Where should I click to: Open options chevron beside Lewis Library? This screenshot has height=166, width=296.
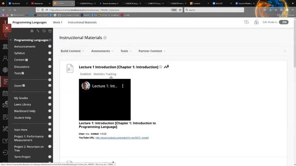[49, 104]
